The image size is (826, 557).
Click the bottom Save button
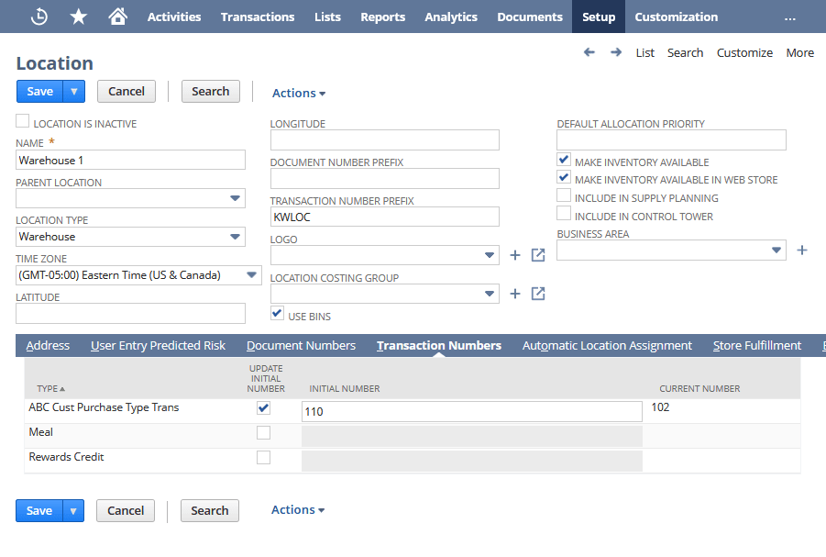pos(39,510)
